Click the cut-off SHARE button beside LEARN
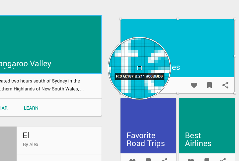The height and width of the screenshot is (161, 239). click(x=4, y=108)
